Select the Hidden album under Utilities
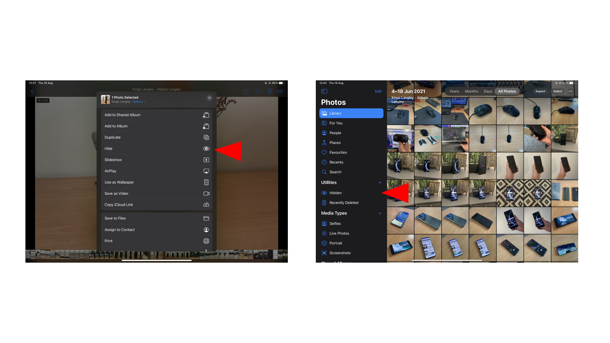Screen dimensions: 610x343 tap(335, 193)
